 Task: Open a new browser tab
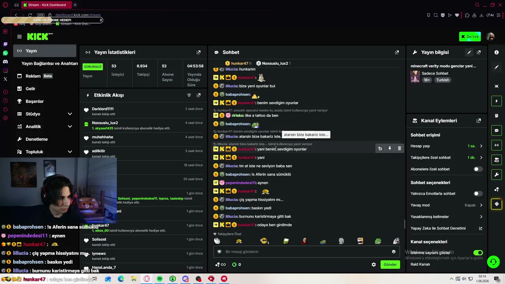75,5
